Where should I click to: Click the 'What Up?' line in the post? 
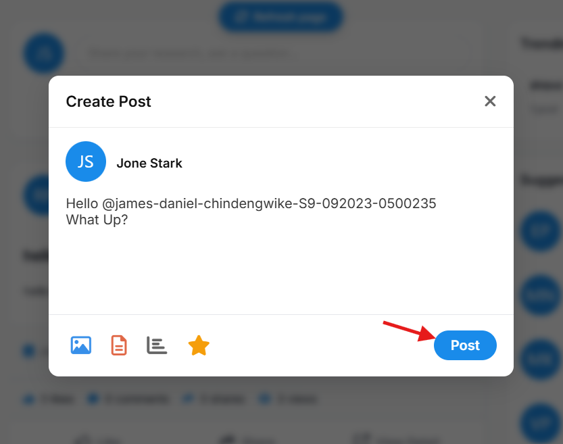[x=97, y=220]
